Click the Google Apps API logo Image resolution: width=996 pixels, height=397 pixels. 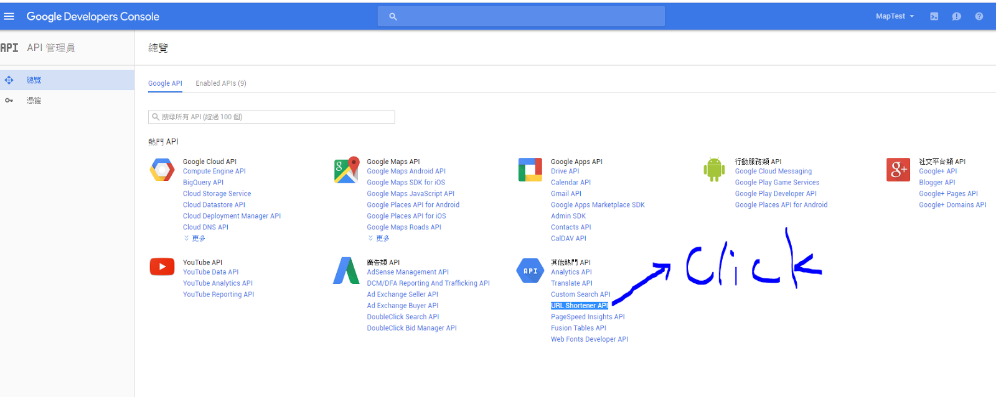[x=530, y=170]
